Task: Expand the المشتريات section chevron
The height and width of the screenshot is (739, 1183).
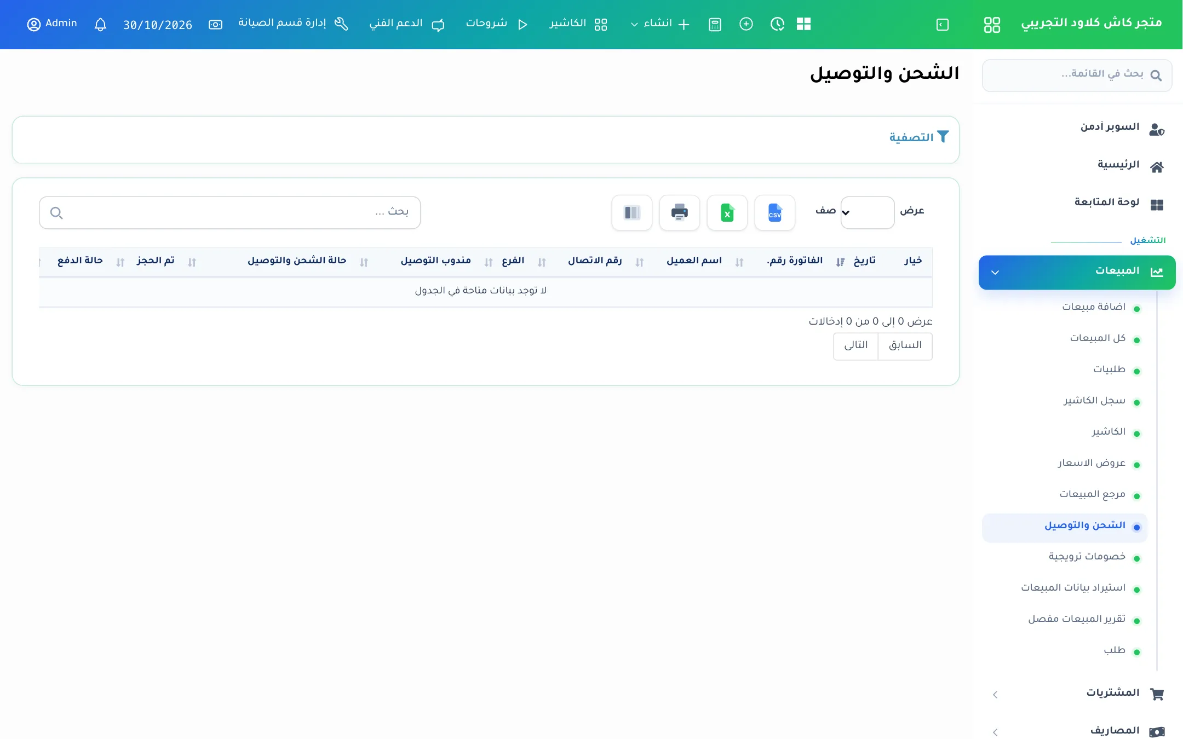Action: pos(995,695)
